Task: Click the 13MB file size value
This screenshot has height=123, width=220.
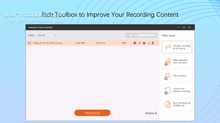Action: point(123,43)
